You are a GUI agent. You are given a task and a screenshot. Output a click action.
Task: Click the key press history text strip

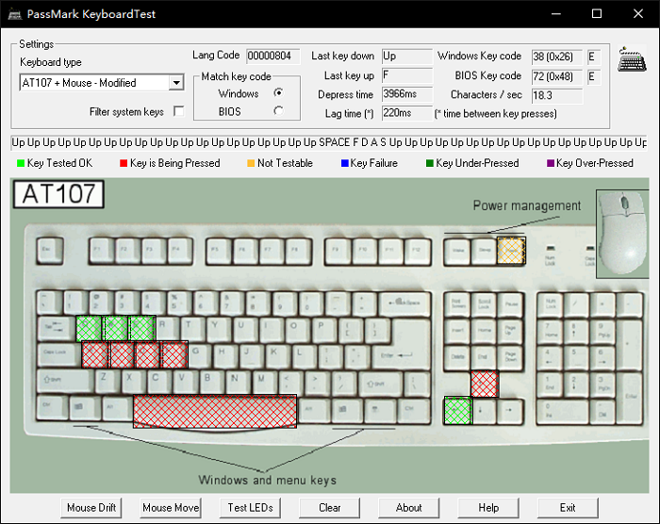(x=329, y=142)
